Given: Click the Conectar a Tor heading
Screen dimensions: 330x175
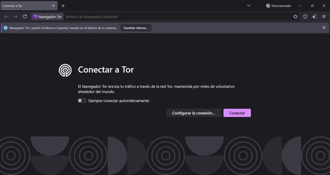Looking at the screenshot, I should 106,70.
